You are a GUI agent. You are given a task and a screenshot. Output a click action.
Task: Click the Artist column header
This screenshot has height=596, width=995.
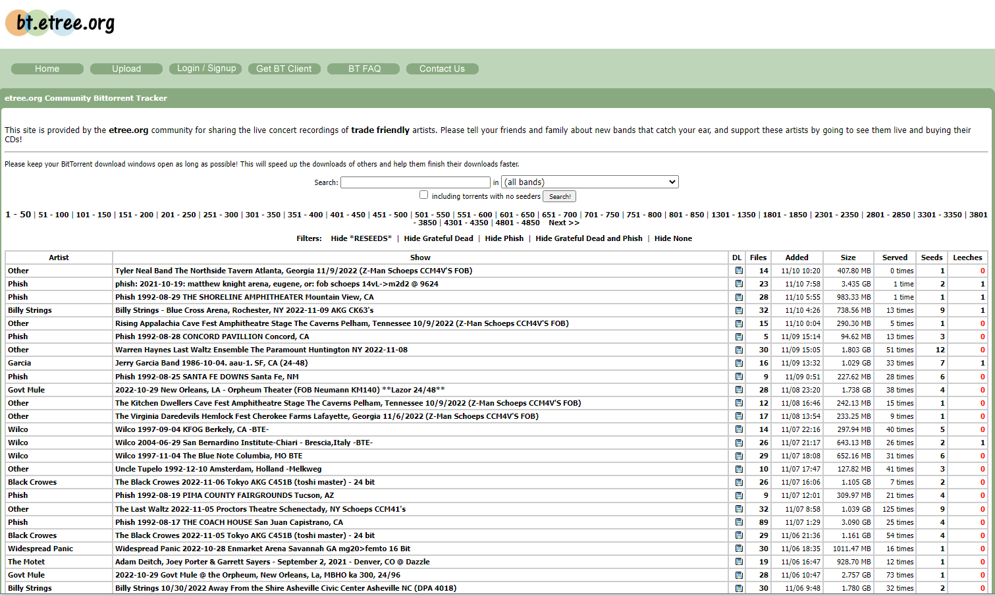click(x=59, y=257)
